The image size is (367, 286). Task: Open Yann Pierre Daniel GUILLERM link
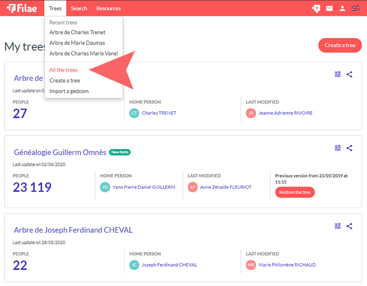pyautogui.click(x=144, y=187)
